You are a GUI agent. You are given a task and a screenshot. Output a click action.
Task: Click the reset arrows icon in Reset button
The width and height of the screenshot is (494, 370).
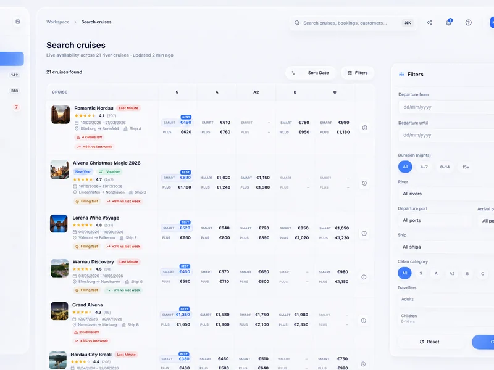(x=422, y=342)
